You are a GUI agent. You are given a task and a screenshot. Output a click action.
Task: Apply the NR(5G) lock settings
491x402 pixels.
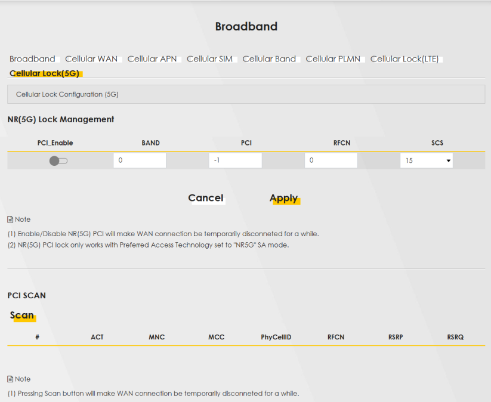pyautogui.click(x=283, y=199)
